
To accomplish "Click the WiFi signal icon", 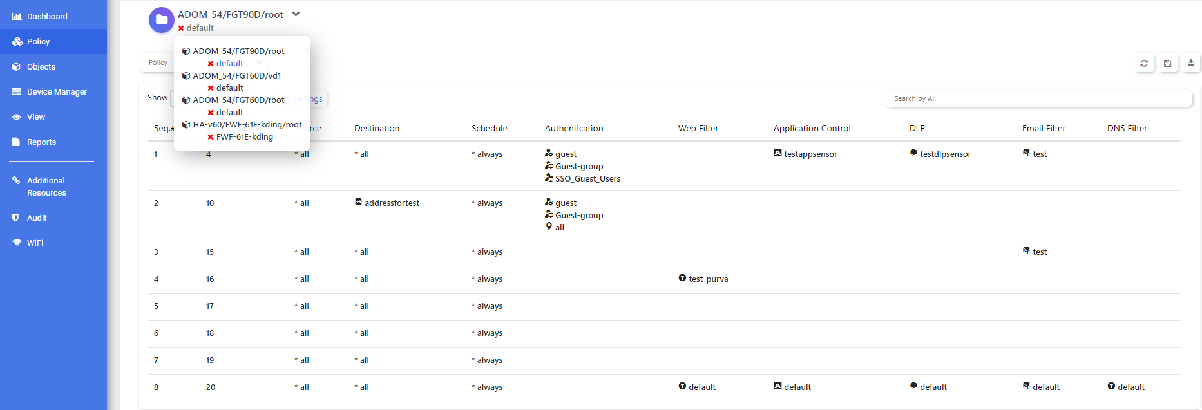I will coord(17,243).
